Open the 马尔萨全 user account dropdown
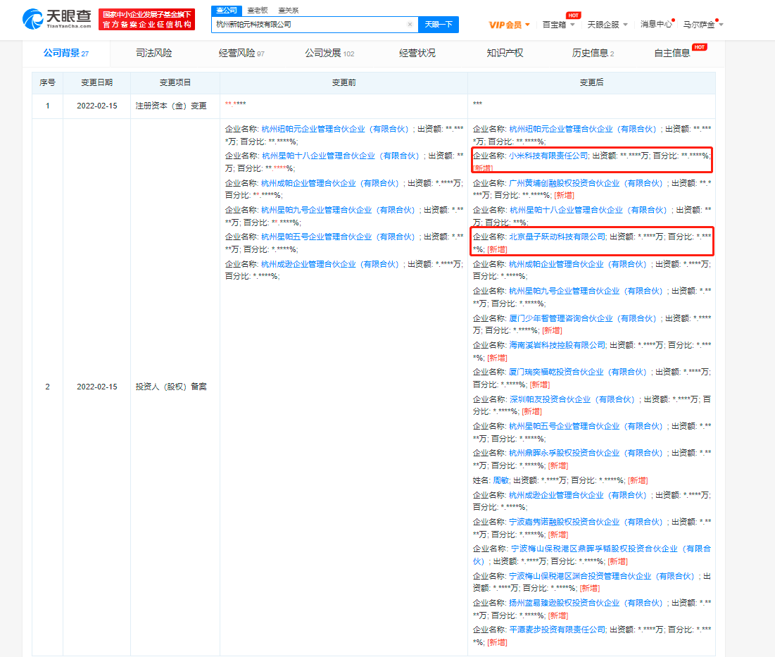Screen dimensions: 775x657 (702, 25)
